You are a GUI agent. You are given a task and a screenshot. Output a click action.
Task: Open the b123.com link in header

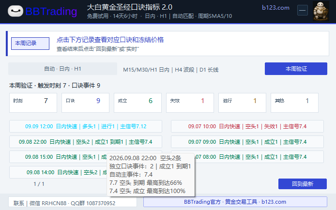click(275, 8)
